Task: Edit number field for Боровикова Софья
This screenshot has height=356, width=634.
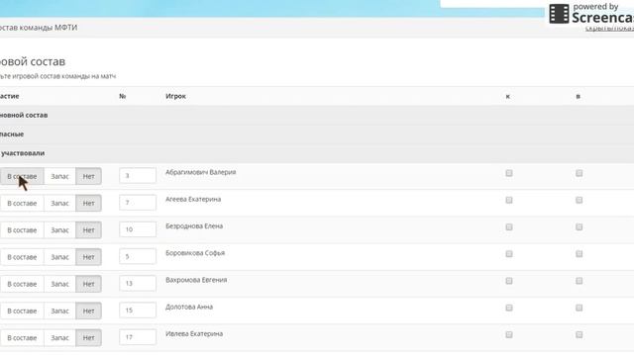Action: click(138, 256)
